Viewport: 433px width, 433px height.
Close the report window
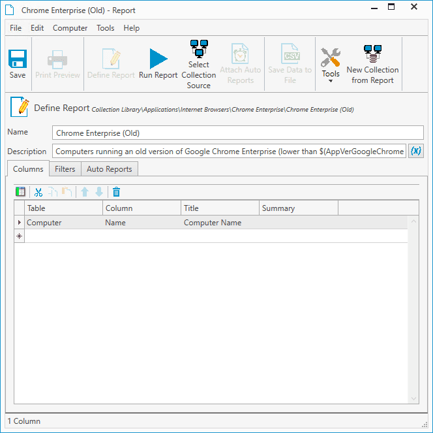414,7
